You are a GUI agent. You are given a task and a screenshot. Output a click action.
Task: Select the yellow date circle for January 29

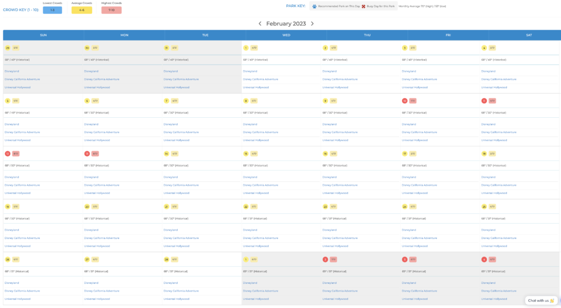[8, 48]
